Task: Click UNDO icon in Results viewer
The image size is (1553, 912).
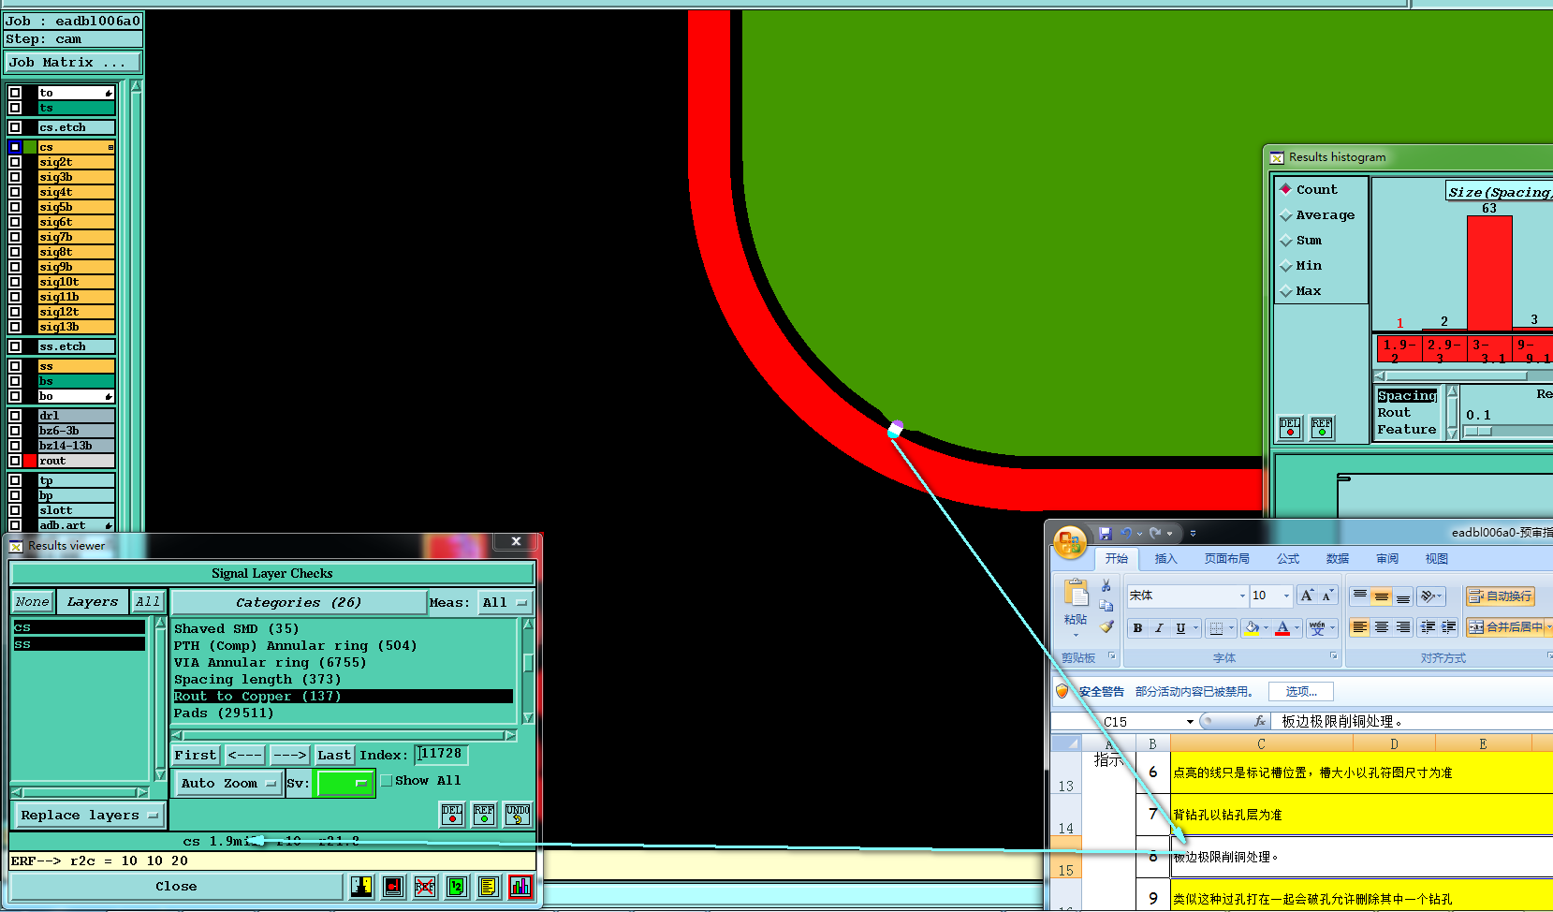Action: 518,815
